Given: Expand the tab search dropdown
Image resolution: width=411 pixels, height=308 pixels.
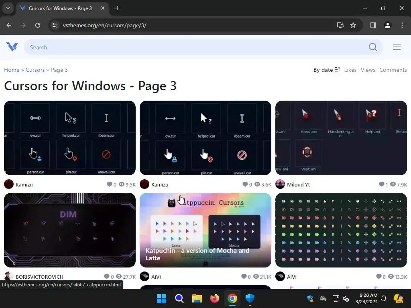Looking at the screenshot, I should point(8,8).
